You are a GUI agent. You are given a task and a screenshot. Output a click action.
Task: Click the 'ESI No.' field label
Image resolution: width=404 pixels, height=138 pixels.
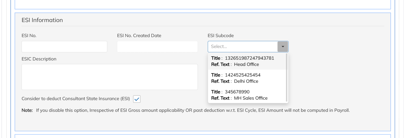click(29, 36)
